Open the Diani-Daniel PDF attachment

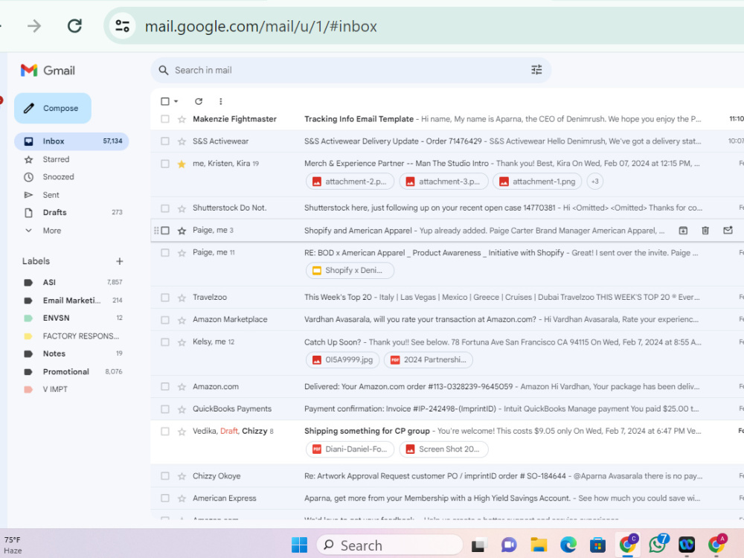click(x=350, y=449)
